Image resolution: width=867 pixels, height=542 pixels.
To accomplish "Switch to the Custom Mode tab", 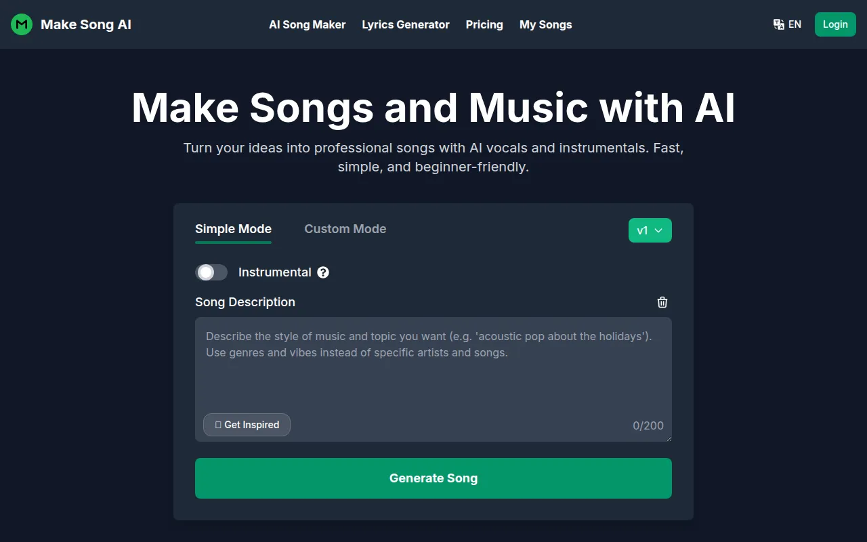I will 345,229.
